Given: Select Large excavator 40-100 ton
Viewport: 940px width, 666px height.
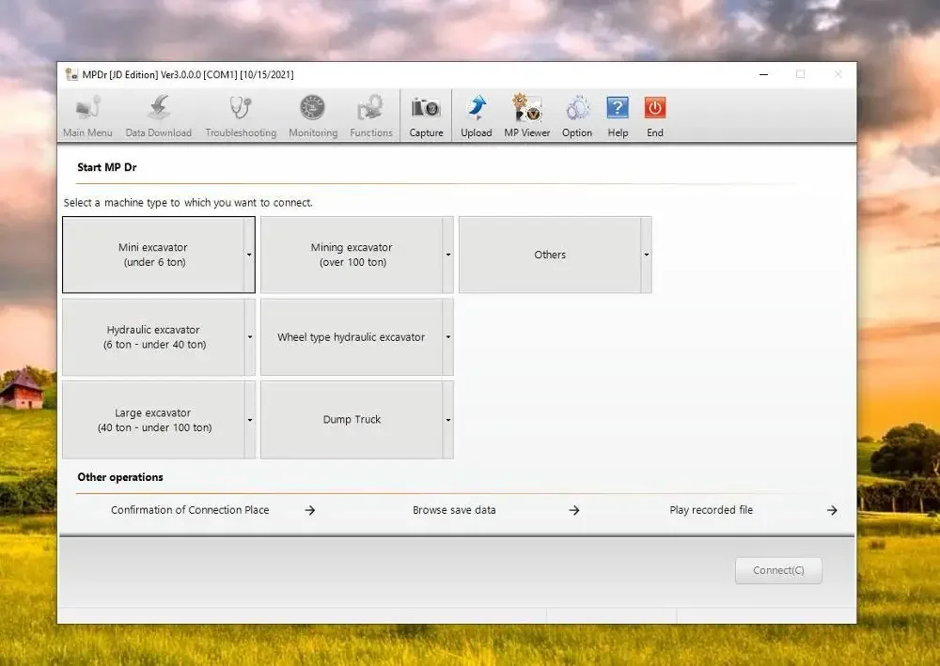Looking at the screenshot, I should click(x=154, y=420).
